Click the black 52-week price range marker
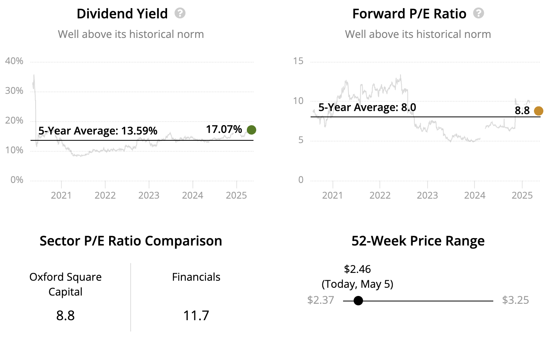 tap(358, 301)
